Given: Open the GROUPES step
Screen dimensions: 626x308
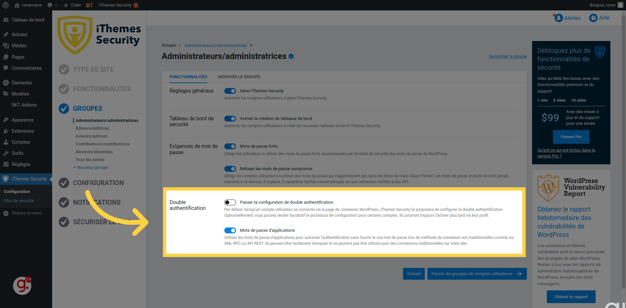Looking at the screenshot, I should click(87, 109).
